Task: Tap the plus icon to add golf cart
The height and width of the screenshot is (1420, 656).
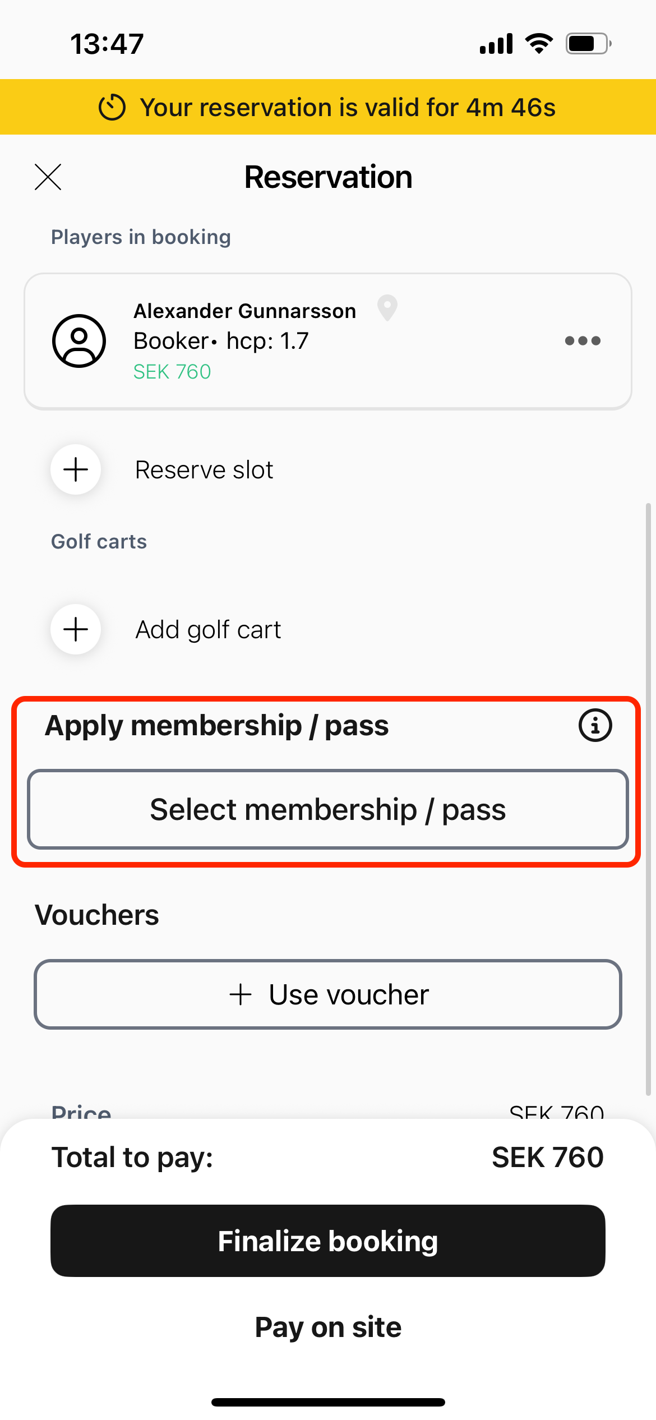Action: (x=76, y=629)
